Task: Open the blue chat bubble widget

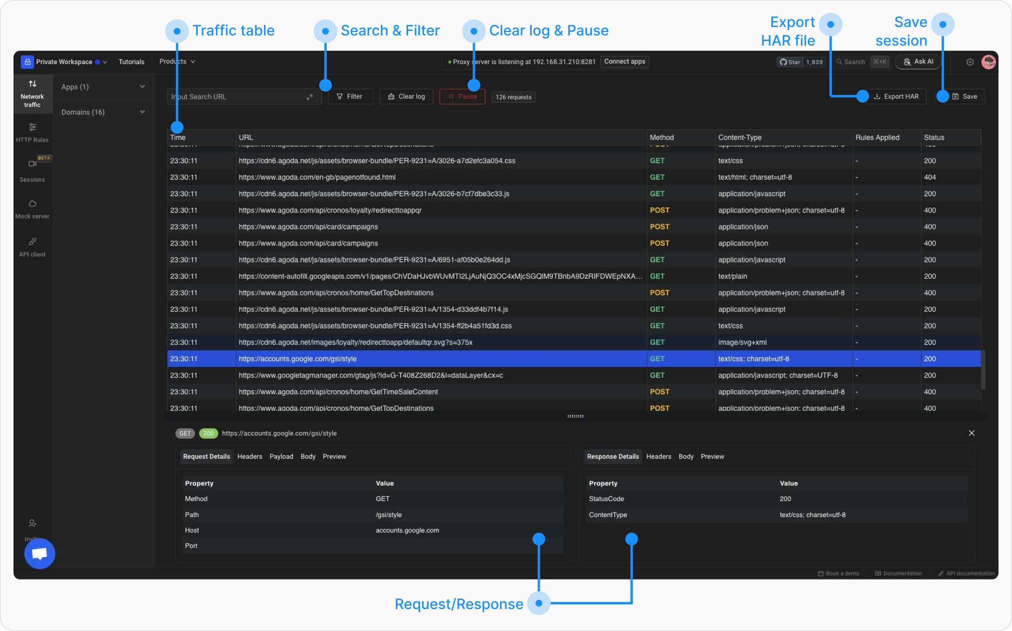Action: point(40,553)
